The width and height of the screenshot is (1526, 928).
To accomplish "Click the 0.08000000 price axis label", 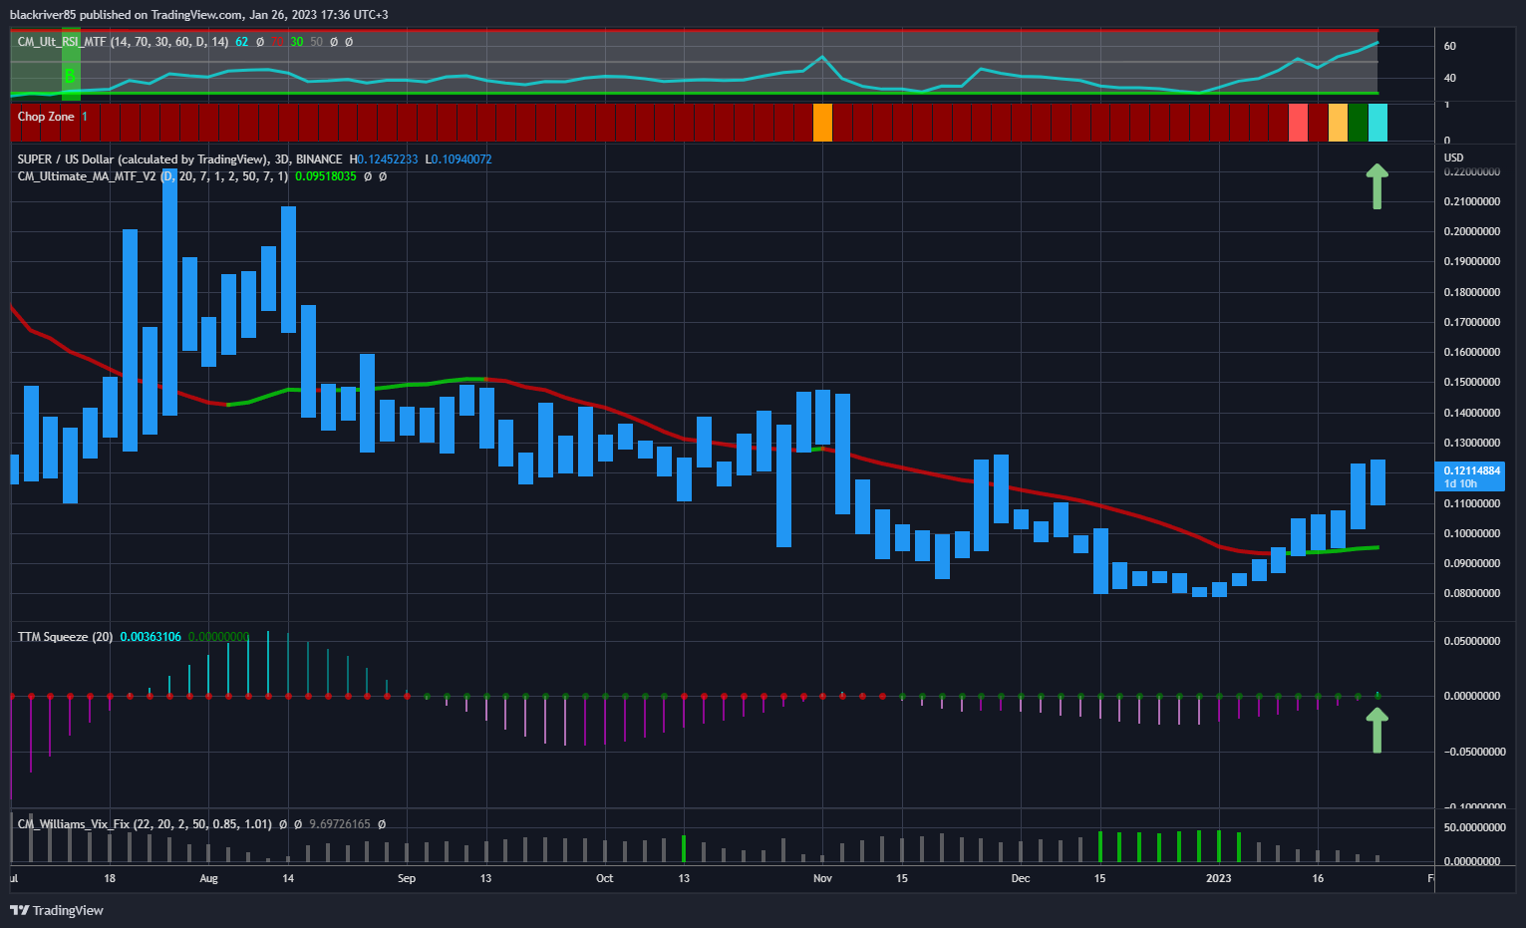I will click(x=1472, y=594).
